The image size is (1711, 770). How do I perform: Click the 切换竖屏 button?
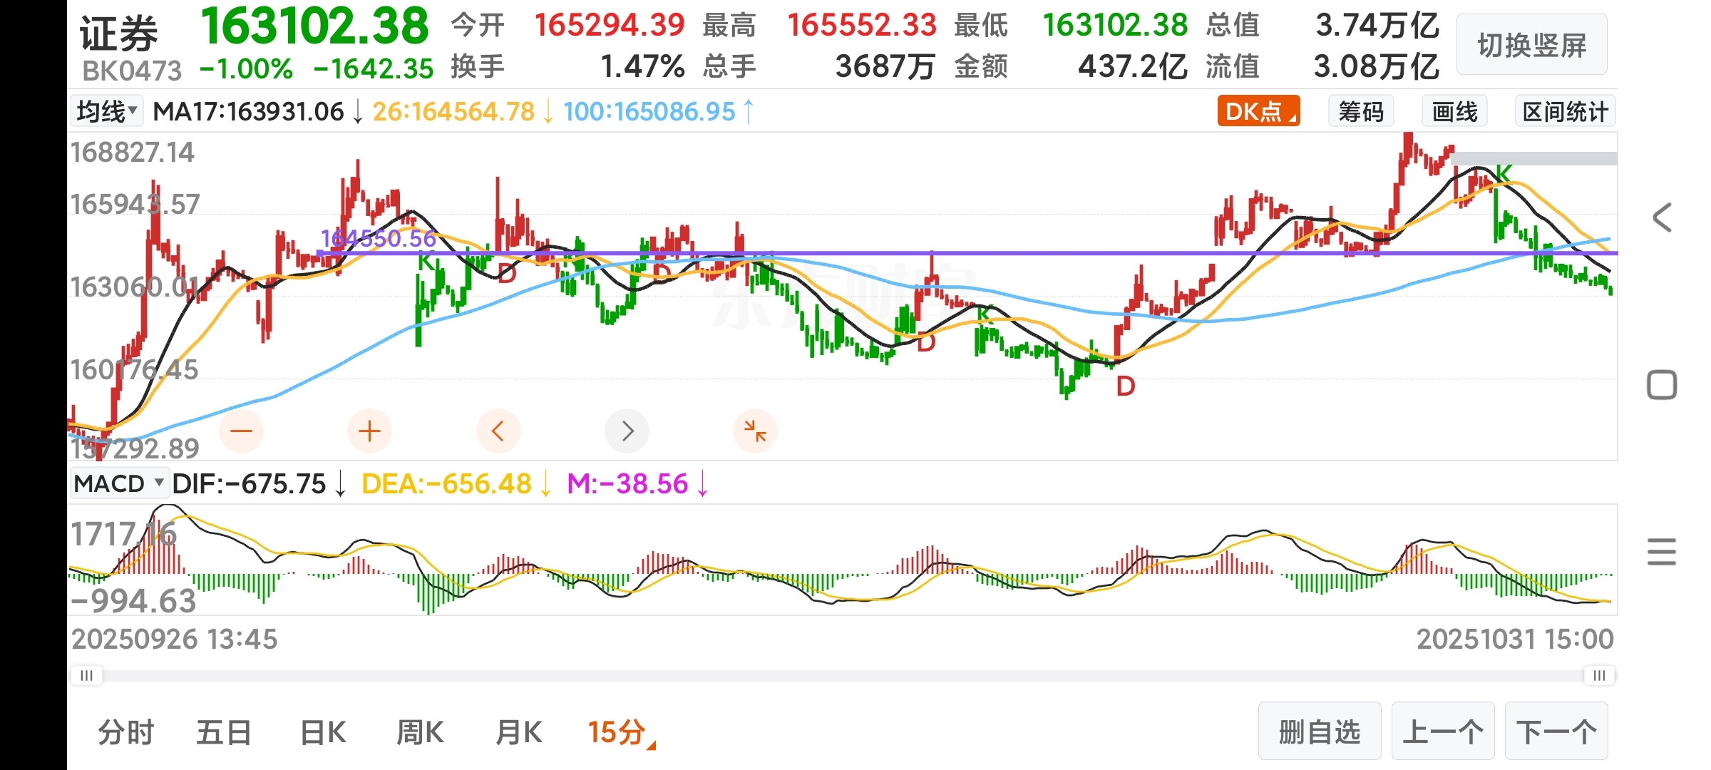[1531, 45]
